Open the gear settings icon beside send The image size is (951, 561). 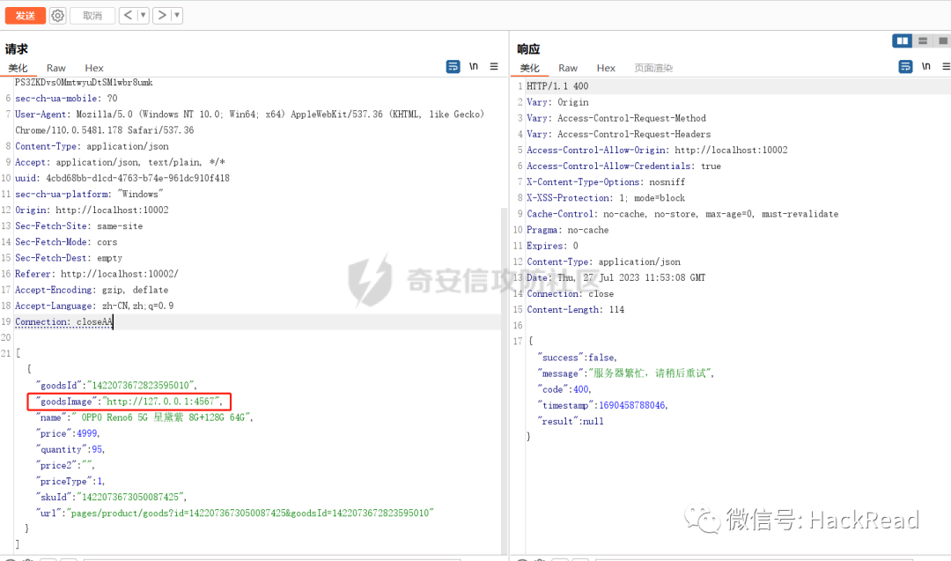[x=57, y=16]
